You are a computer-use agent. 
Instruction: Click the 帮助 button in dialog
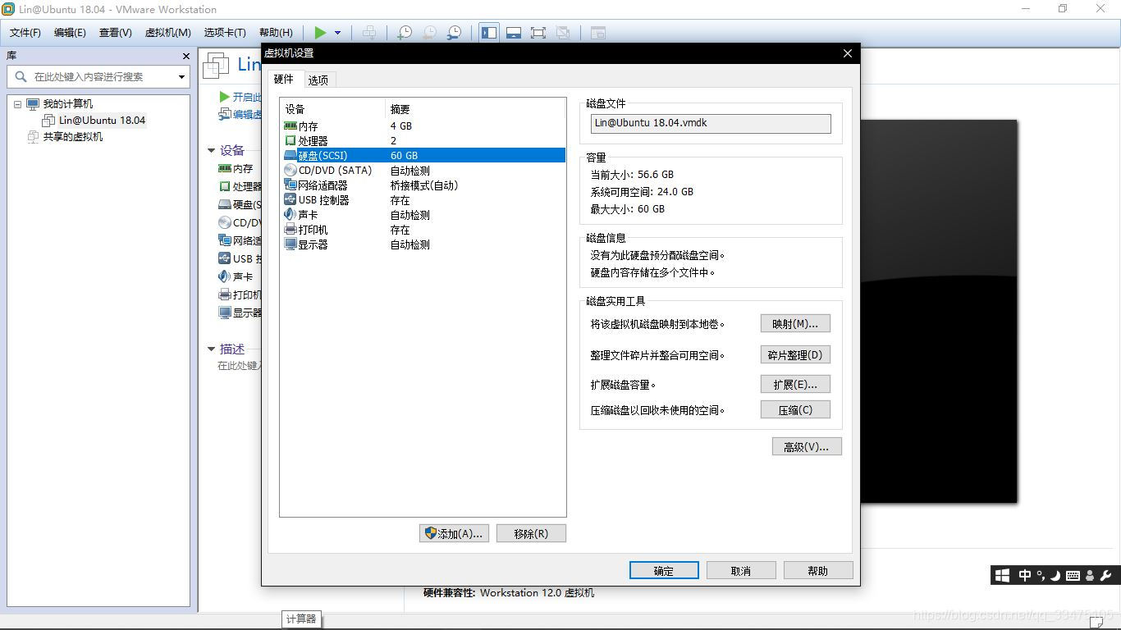[x=818, y=570]
